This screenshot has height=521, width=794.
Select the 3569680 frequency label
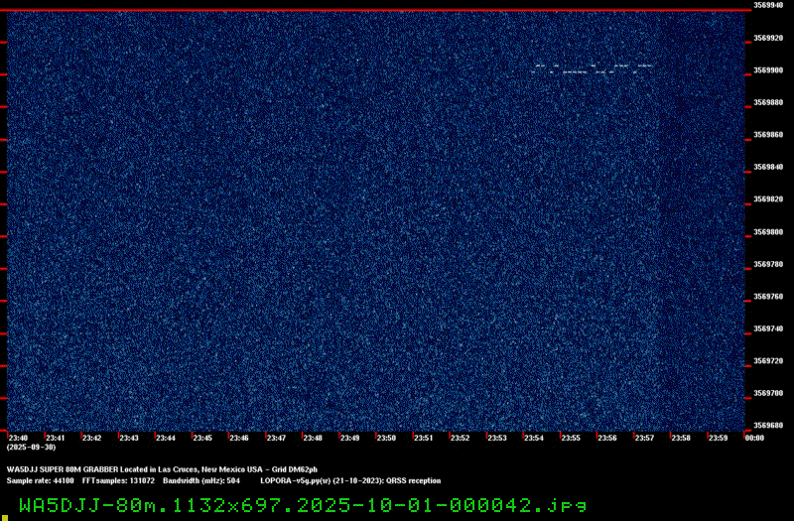(x=768, y=426)
